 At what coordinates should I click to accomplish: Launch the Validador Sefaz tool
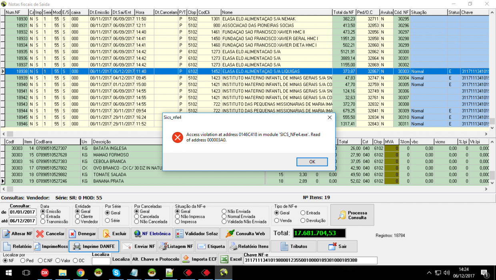(x=197, y=234)
